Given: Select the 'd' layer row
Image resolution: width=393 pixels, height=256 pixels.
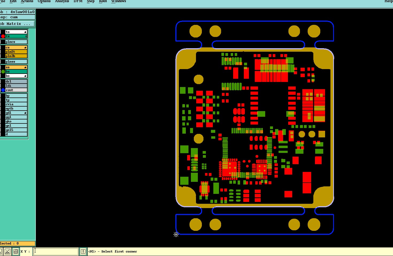Looking at the screenshot, I should point(16,134).
